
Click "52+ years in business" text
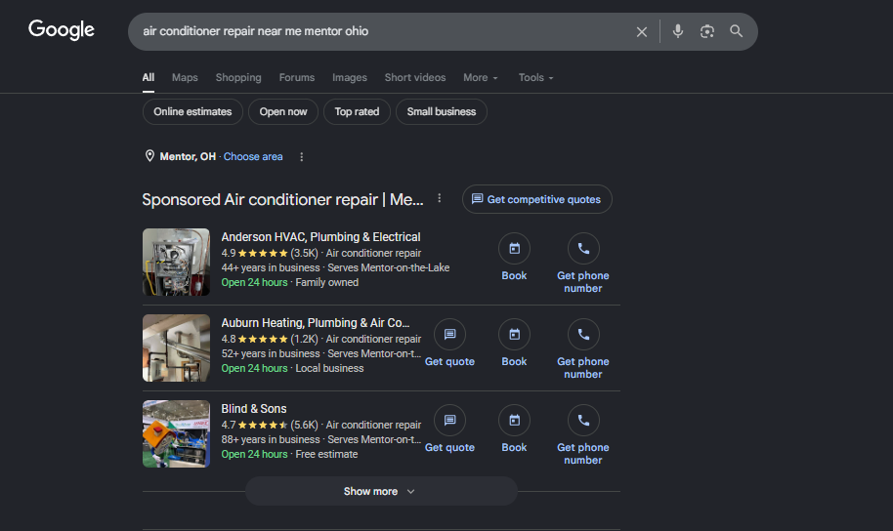pyautogui.click(x=271, y=353)
